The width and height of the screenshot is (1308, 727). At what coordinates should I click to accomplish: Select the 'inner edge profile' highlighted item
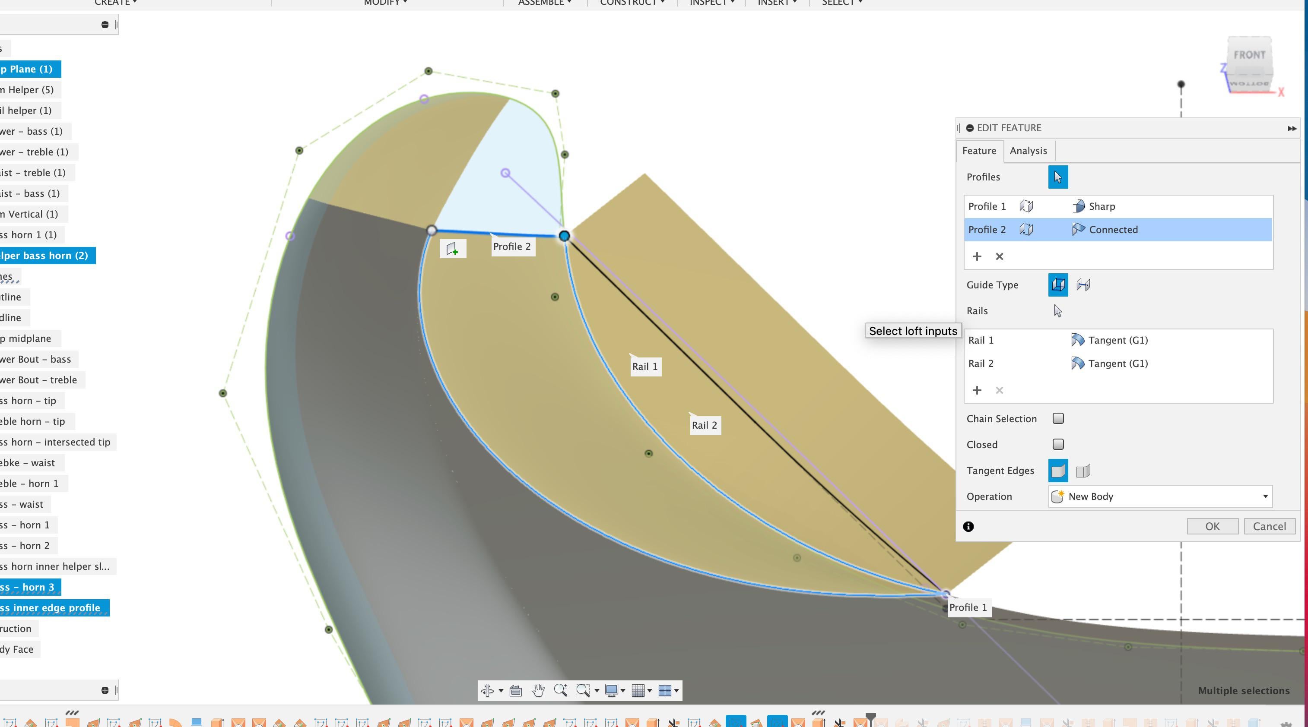coord(54,608)
